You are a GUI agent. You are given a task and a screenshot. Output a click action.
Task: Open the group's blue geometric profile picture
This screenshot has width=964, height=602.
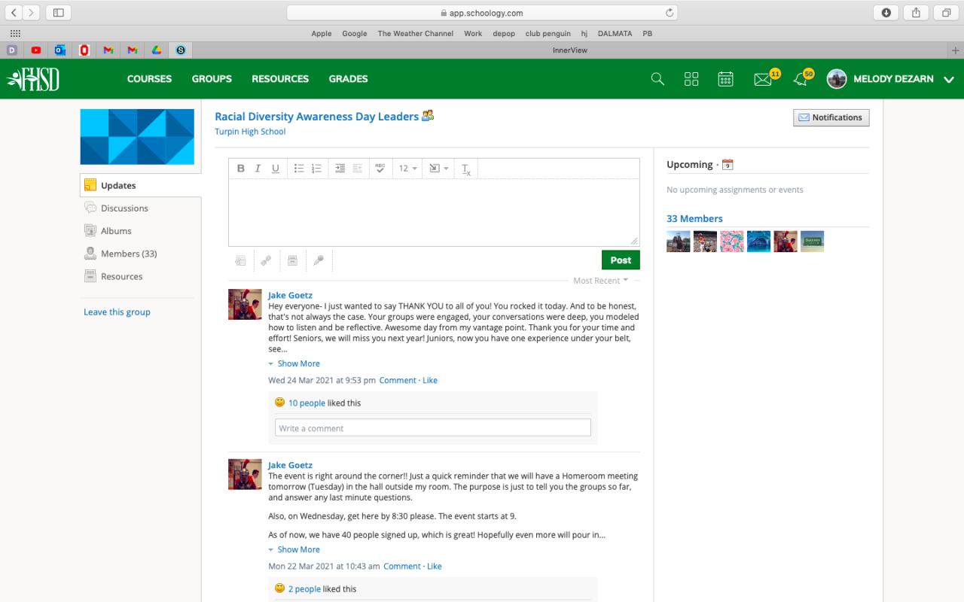click(x=137, y=137)
